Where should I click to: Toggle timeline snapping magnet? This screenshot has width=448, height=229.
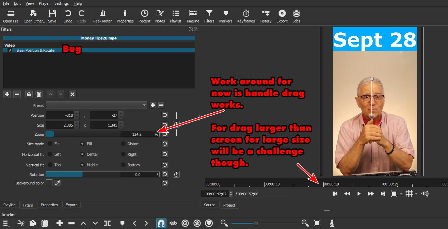[x=161, y=223]
